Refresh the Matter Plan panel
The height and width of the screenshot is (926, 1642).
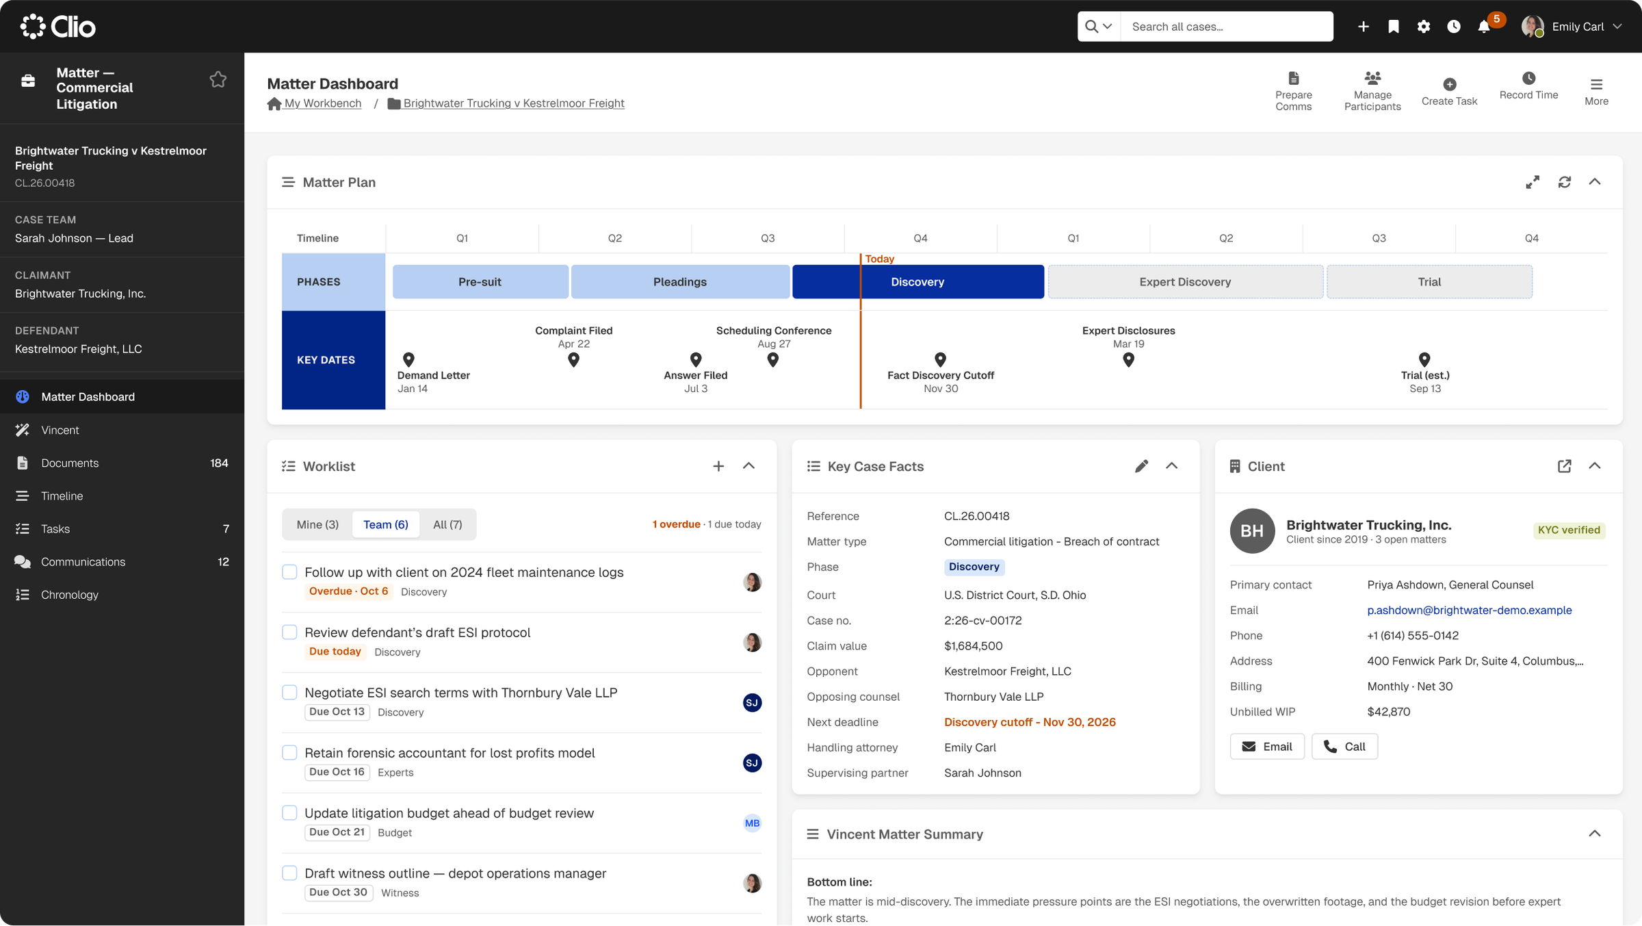tap(1564, 182)
